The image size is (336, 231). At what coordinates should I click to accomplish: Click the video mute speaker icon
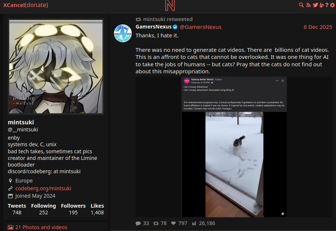[283, 214]
